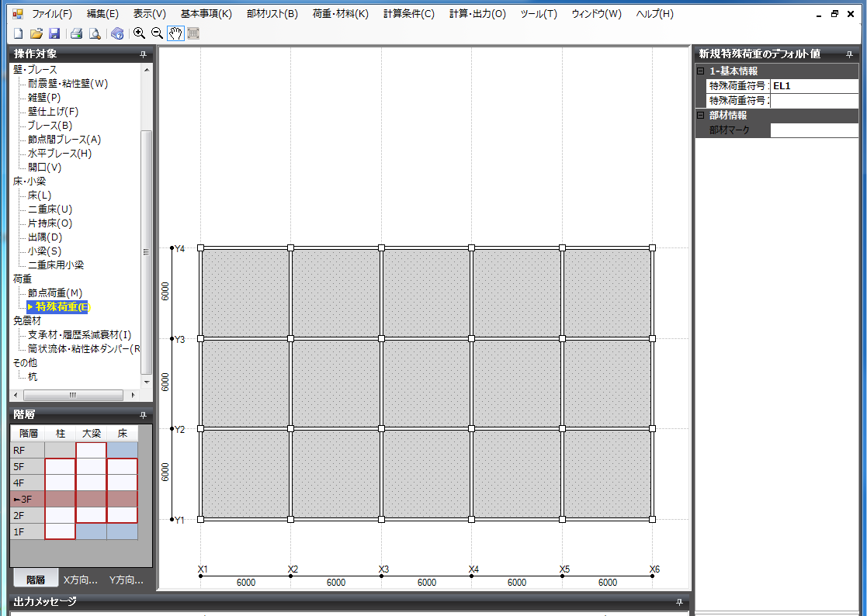Click the Open folder toolbar icon
This screenshot has width=867, height=616.
(36, 33)
